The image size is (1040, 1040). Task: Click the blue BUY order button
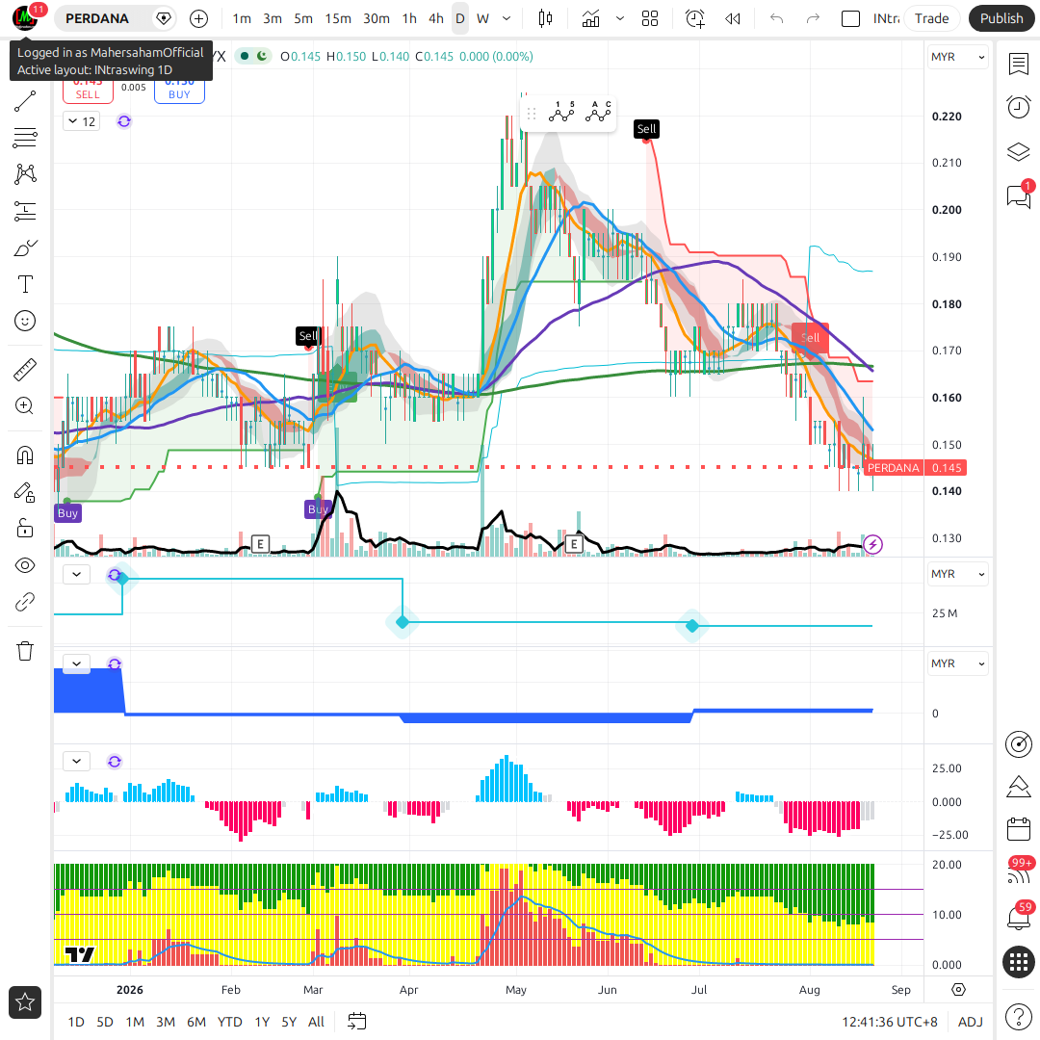(179, 89)
